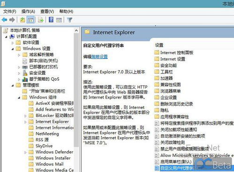Click the Back arrow toolbar icon
This screenshot has height=172, width=234.
point(4,20)
